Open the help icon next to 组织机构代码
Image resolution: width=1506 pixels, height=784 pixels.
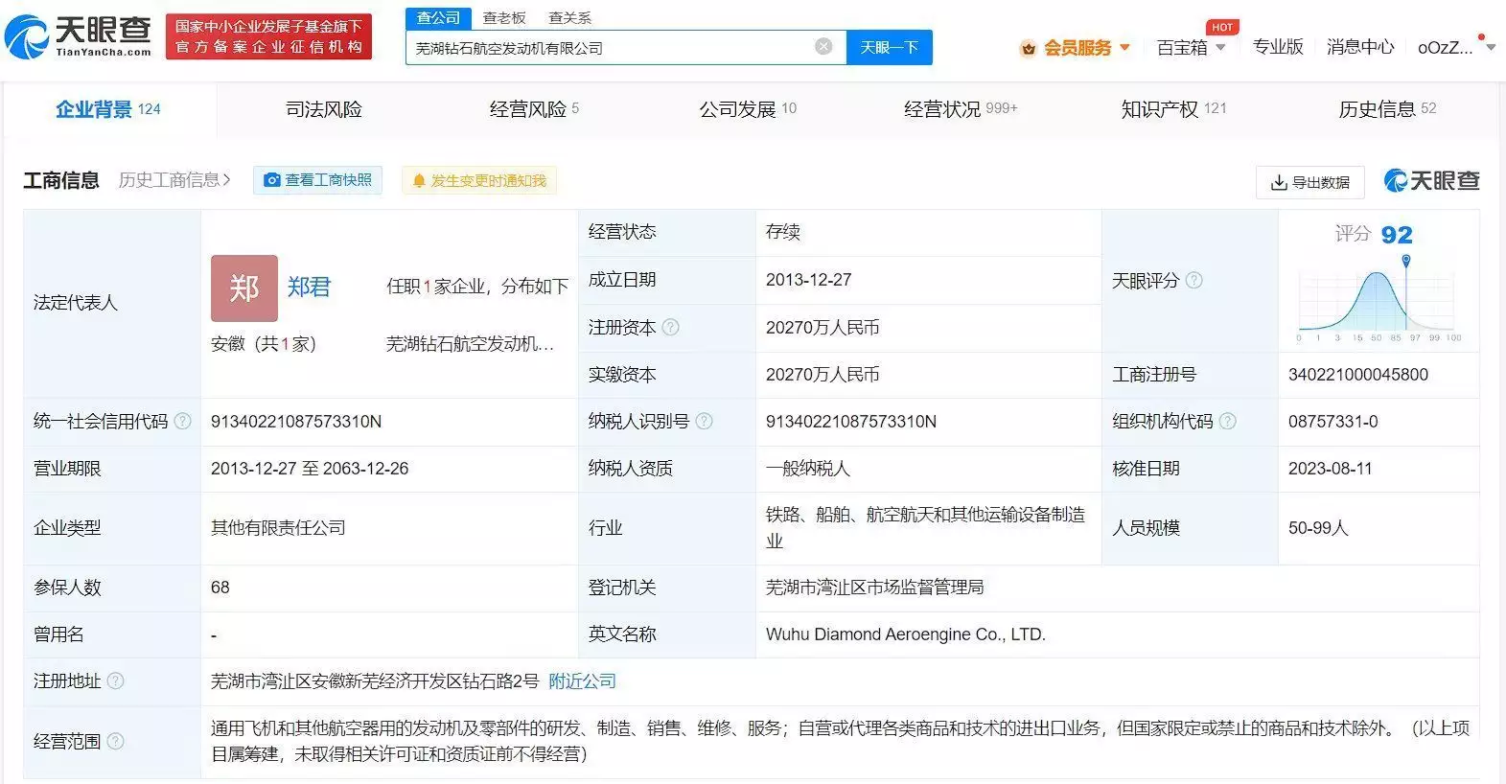[1227, 421]
